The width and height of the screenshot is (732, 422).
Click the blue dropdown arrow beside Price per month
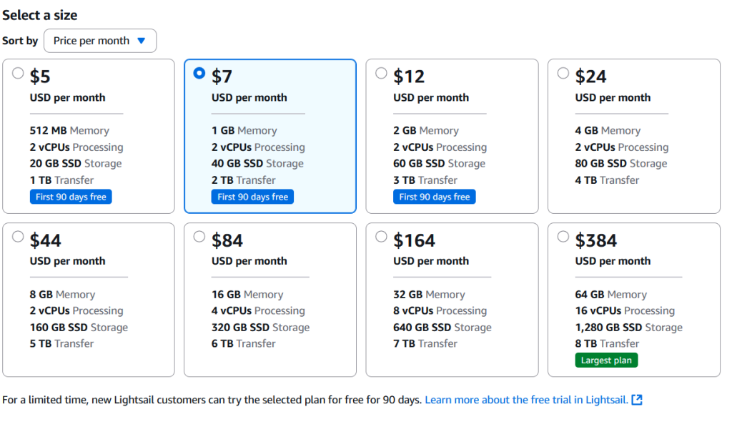[x=142, y=41]
